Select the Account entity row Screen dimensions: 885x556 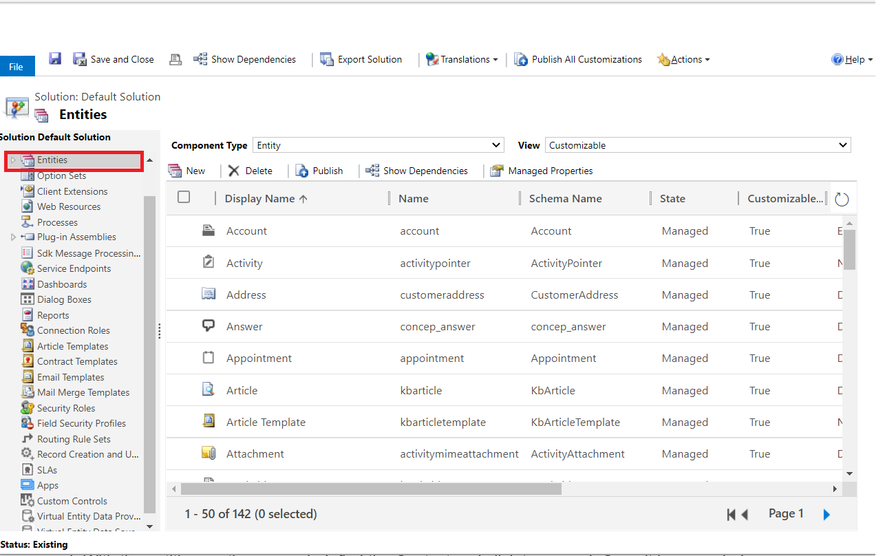coord(504,231)
